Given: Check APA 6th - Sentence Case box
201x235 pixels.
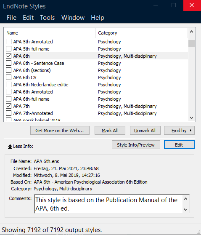Looking at the screenshot, I should tap(8, 63).
